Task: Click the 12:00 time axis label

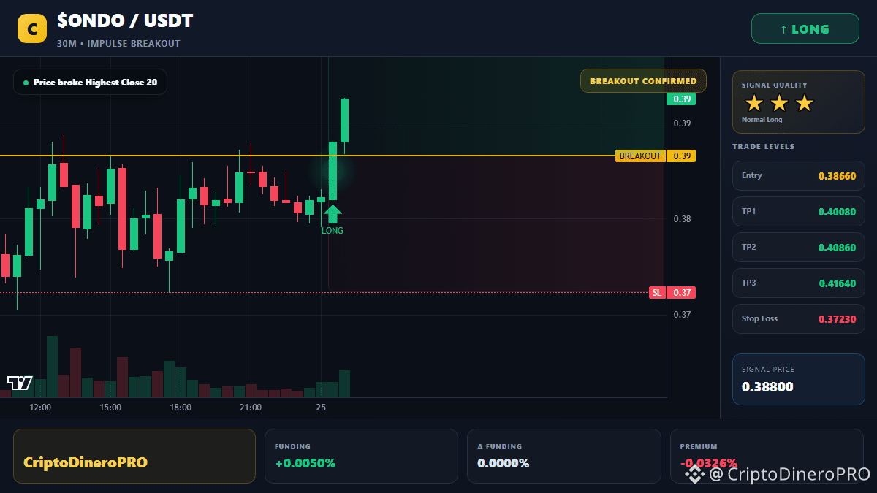Action: [40, 408]
